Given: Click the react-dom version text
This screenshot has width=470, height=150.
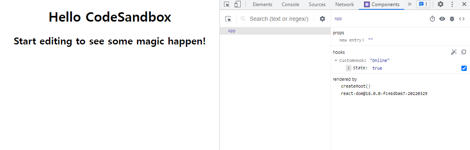Looking at the screenshot, I should pyautogui.click(x=384, y=93).
